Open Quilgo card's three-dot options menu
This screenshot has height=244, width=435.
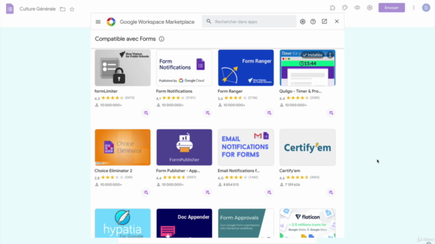(x=330, y=55)
